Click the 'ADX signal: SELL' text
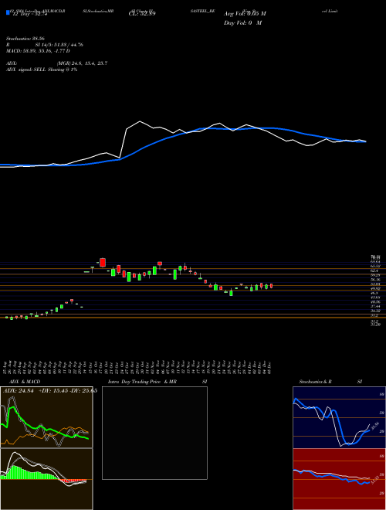The height and width of the screenshot is (510, 386). (x=26, y=70)
